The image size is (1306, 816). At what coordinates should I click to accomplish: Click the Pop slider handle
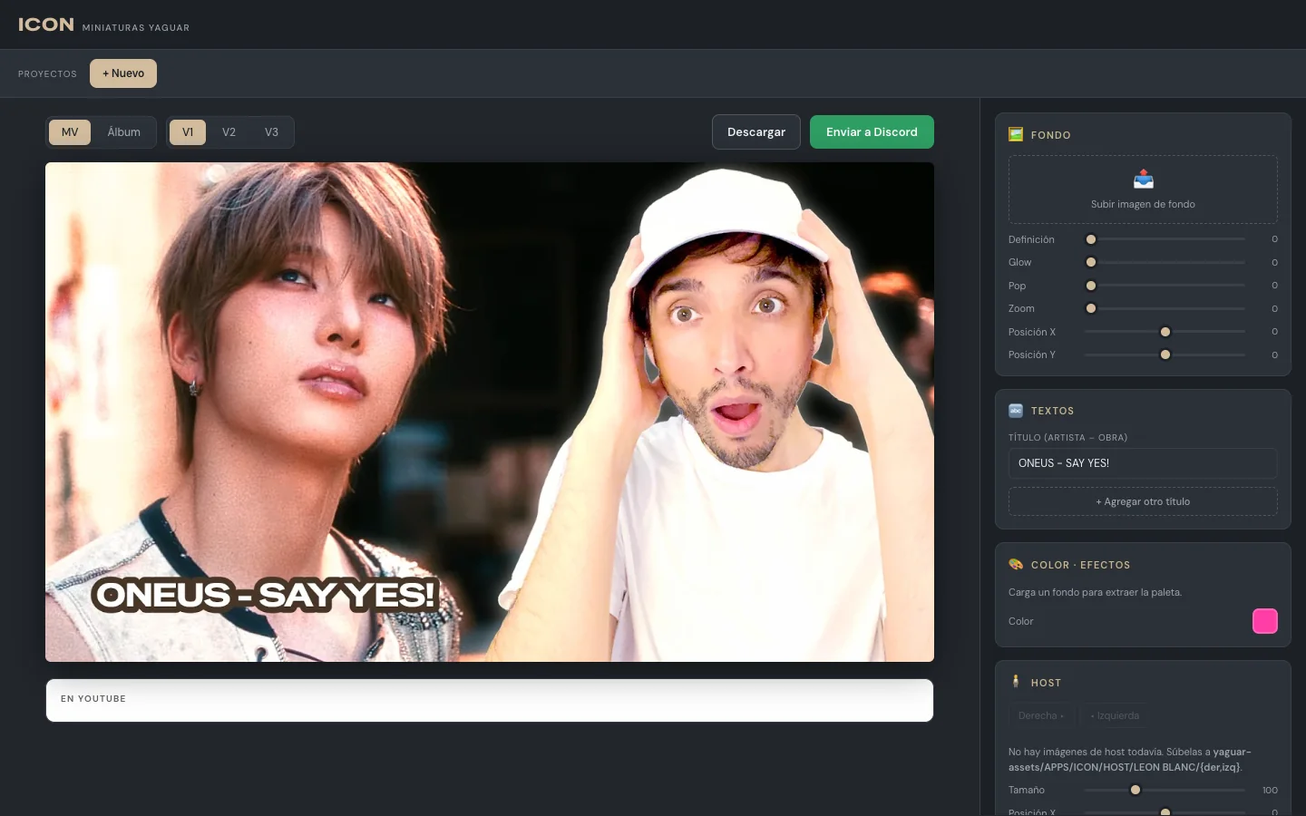click(1091, 286)
